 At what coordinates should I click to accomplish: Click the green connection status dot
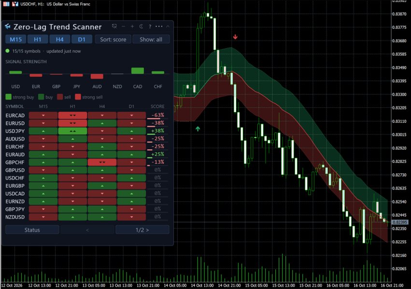(x=8, y=51)
